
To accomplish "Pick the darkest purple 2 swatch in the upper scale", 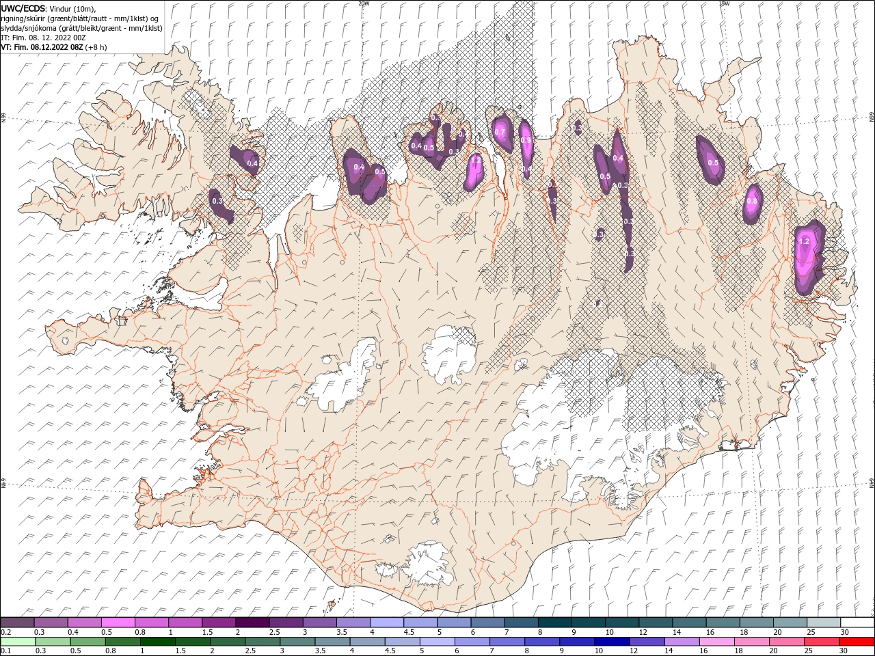I will click(252, 623).
